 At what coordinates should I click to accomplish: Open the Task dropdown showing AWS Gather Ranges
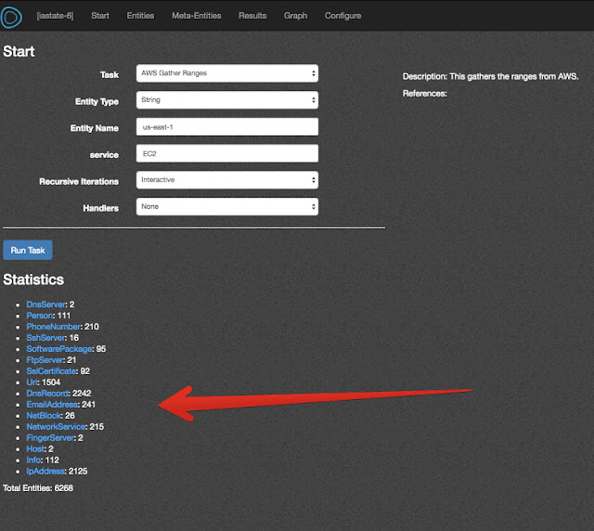click(x=227, y=73)
